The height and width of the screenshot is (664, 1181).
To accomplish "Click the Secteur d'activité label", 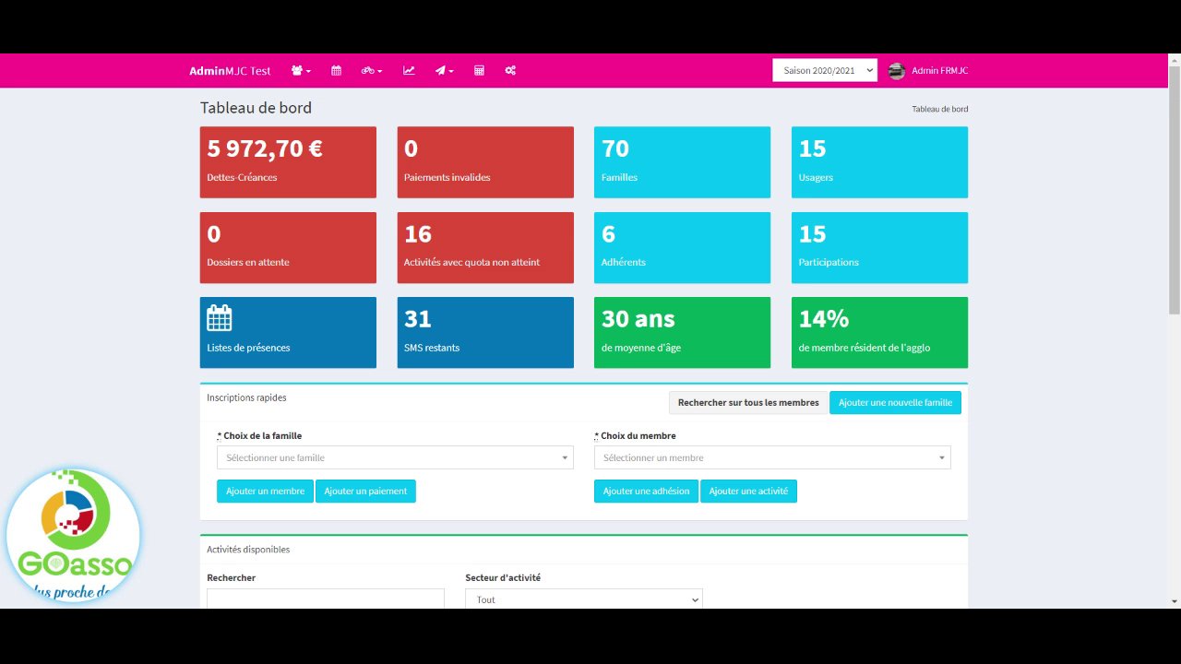I will pos(503,577).
